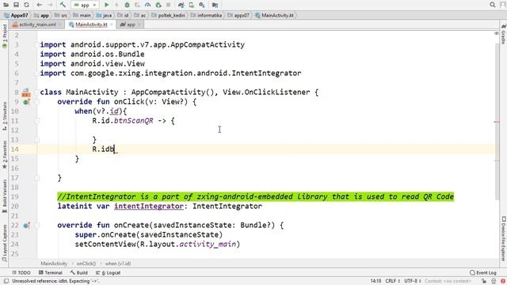The height and width of the screenshot is (285, 507).
Task: Open the Gradle tool window
Action: [x=503, y=33]
